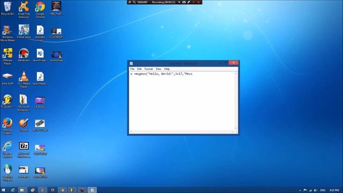Select the Internet Explorer desktop icon
This screenshot has height=193, width=343.
[8, 150]
